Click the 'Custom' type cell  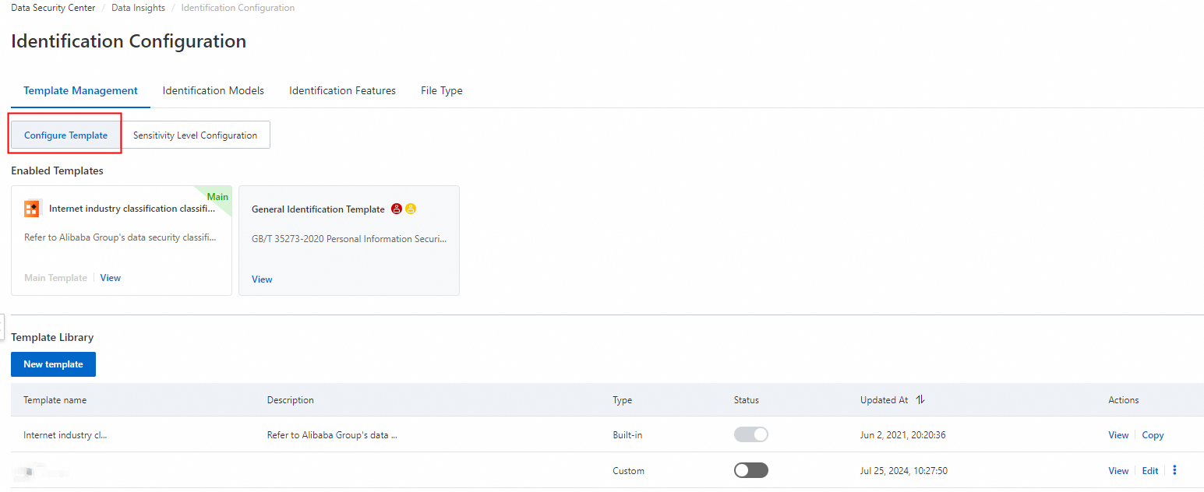tap(629, 471)
